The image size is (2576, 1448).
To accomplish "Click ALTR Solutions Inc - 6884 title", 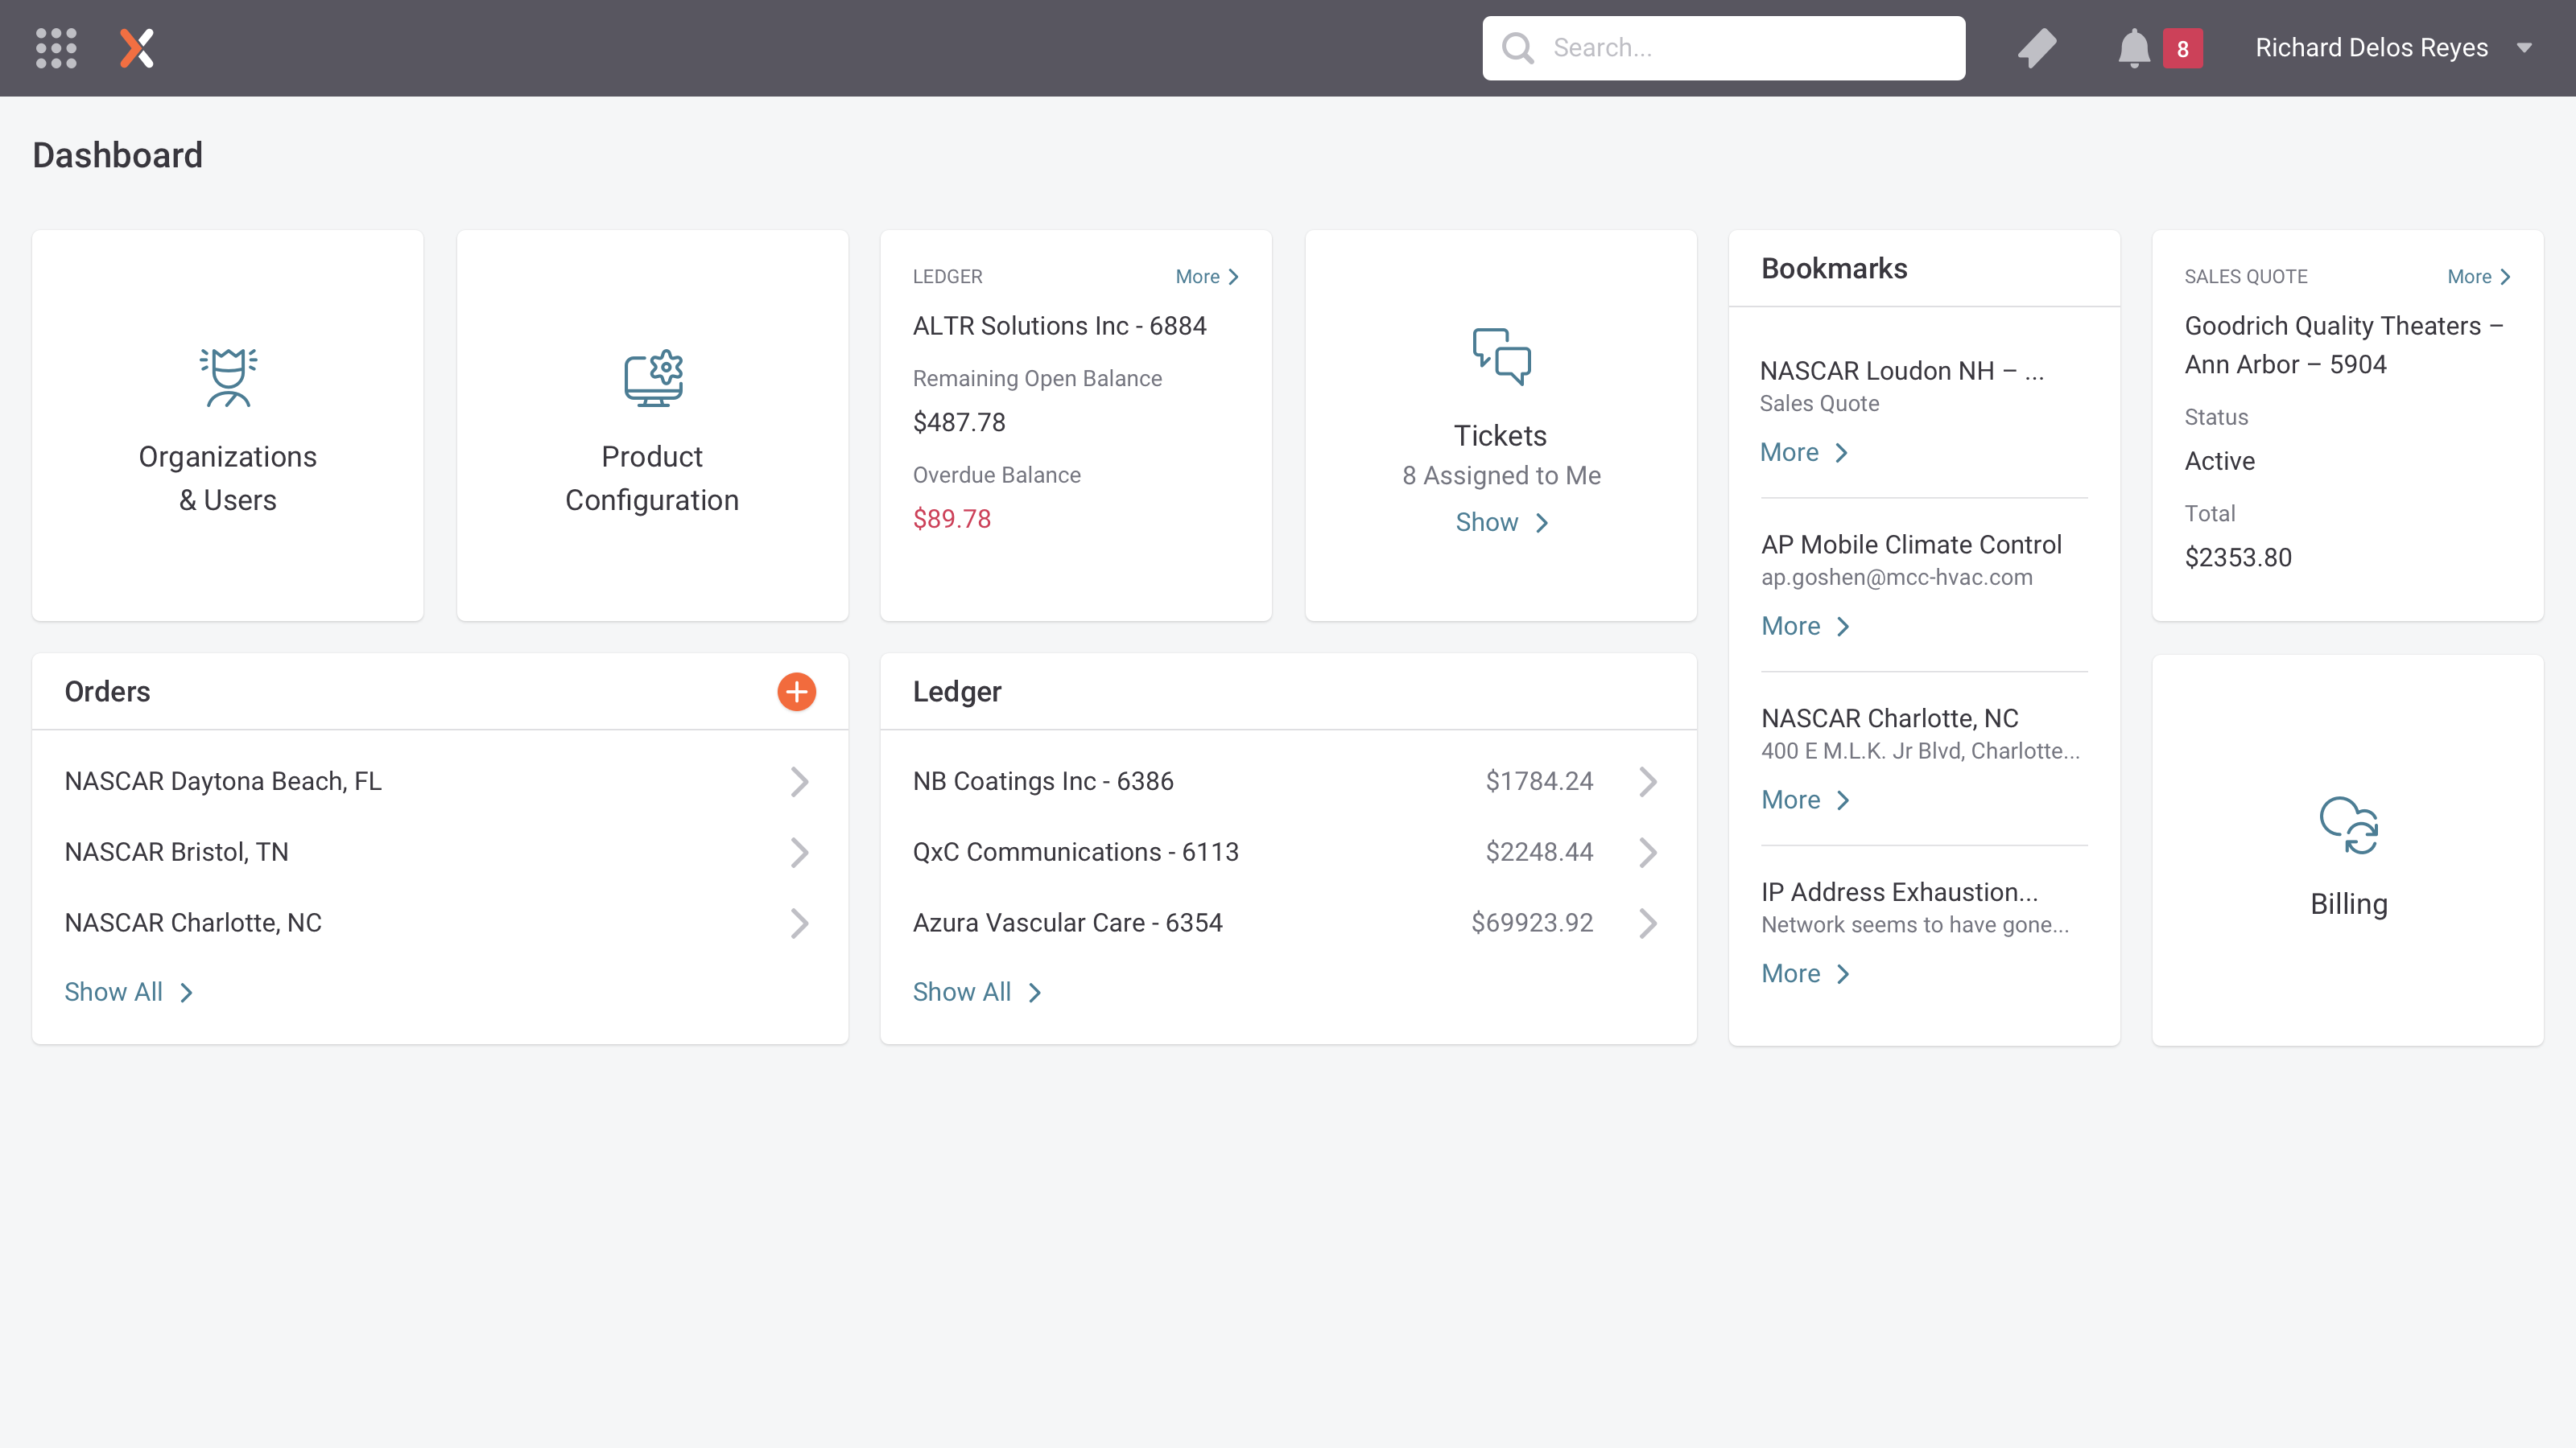I will click(x=1059, y=327).
